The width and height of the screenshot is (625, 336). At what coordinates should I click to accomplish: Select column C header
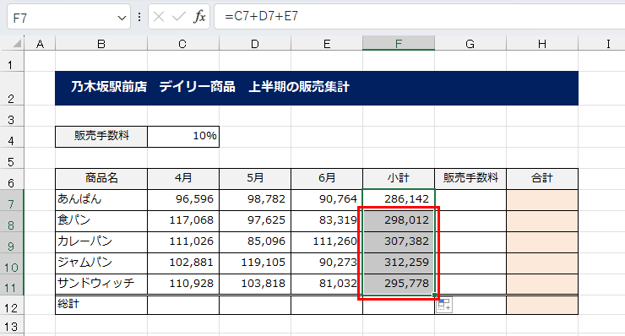(183, 43)
